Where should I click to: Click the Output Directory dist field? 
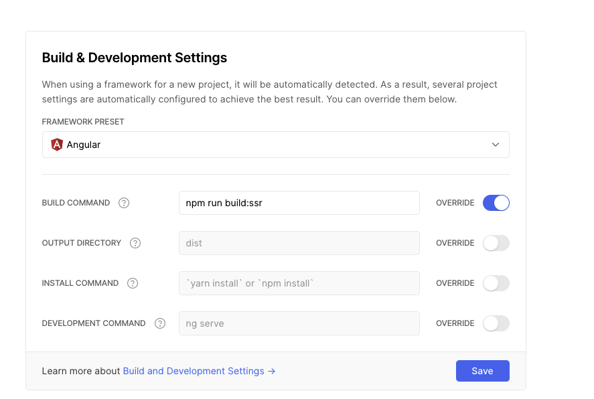pyautogui.click(x=299, y=243)
